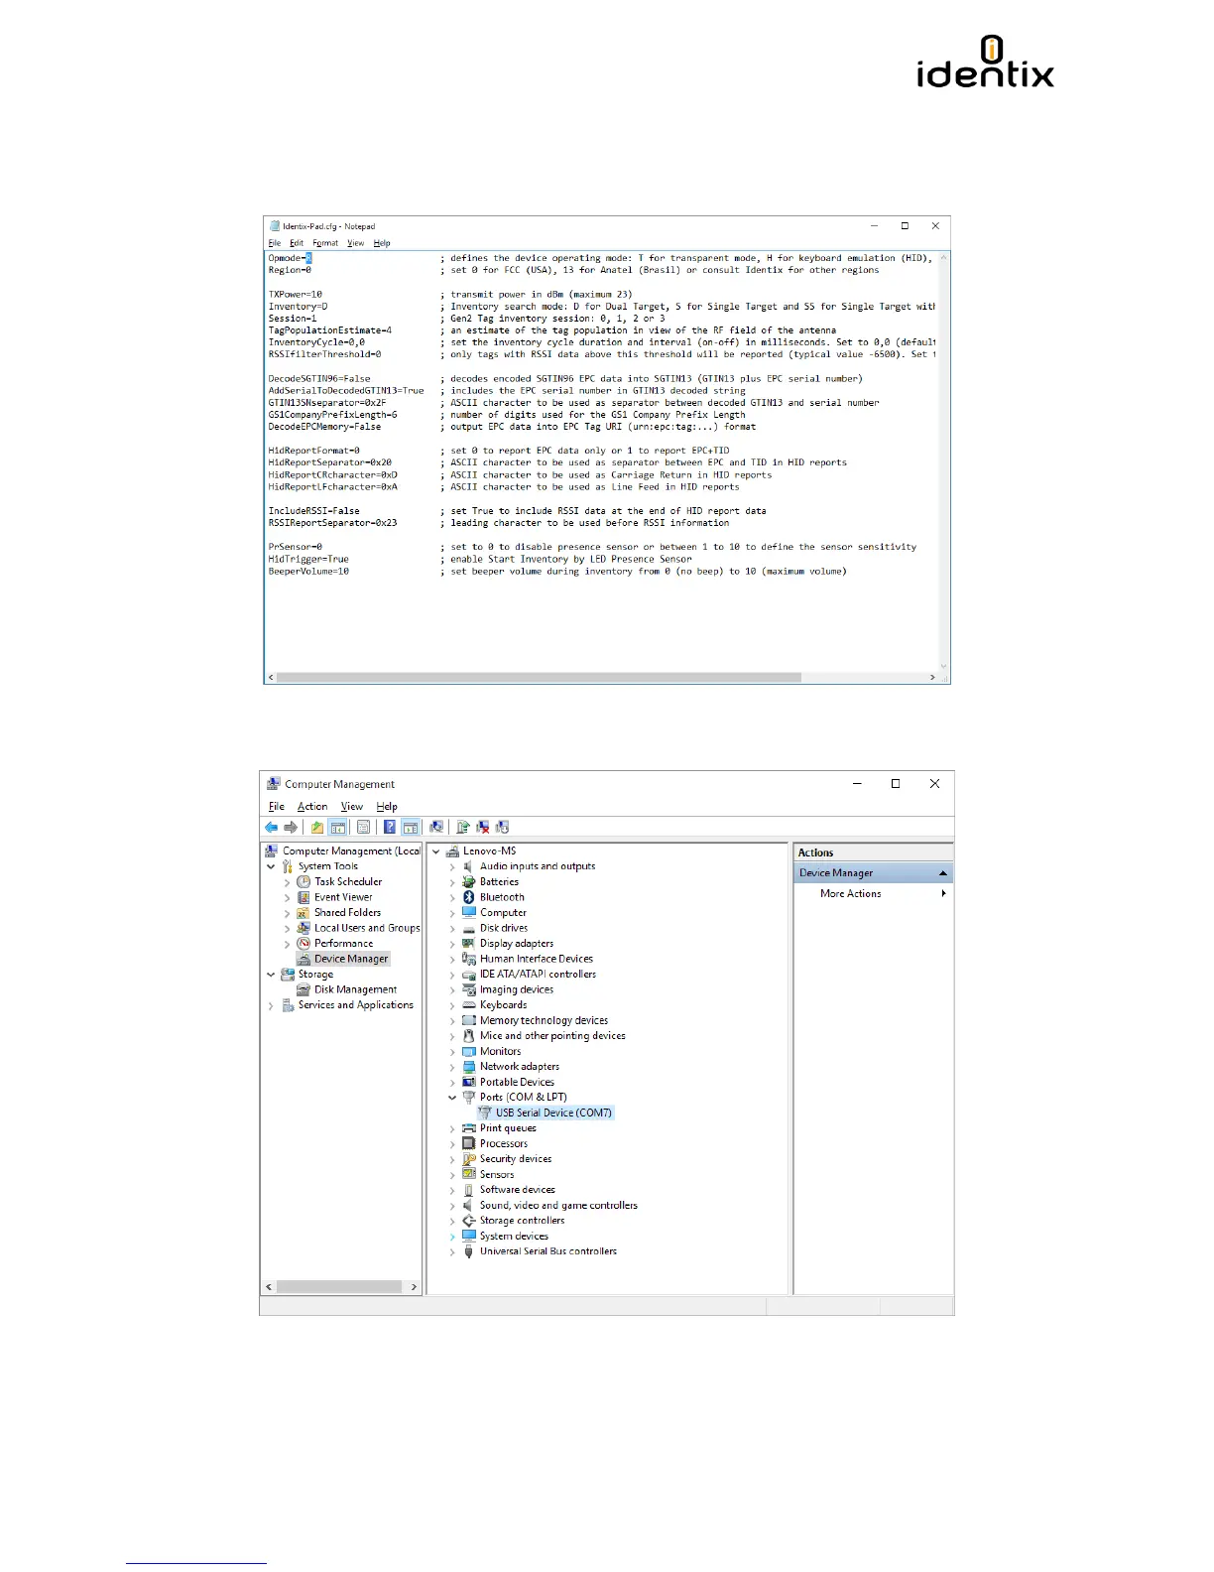Click the Uninstall device red X toolbar icon
This screenshot has width=1214, height=1572.
[x=483, y=827]
